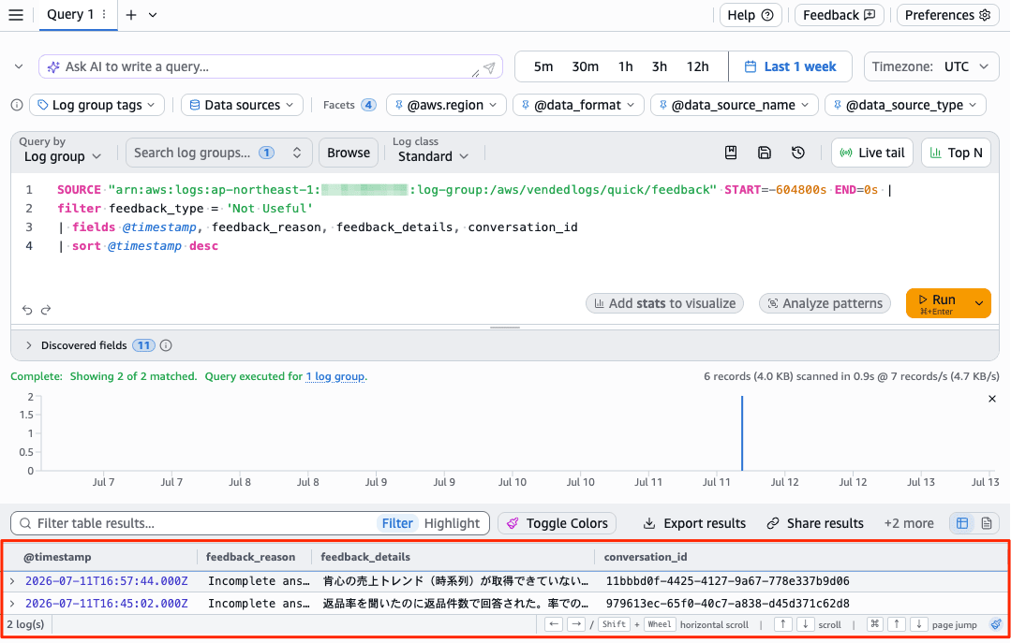Add a new query tab

(x=131, y=15)
